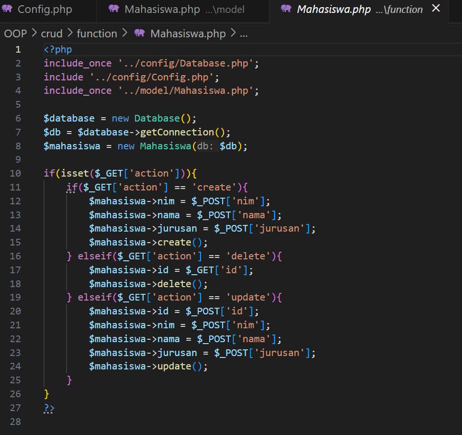
Task: Click line number 1 in the gutter
Action: tap(18, 49)
